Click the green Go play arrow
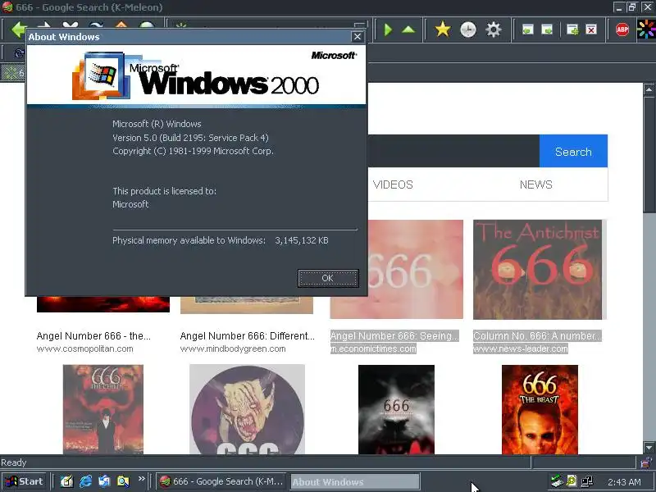The width and height of the screenshot is (656, 492). click(388, 30)
